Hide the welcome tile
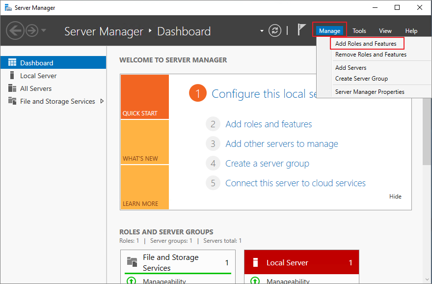Viewport: 432px width, 284px height. click(395, 197)
